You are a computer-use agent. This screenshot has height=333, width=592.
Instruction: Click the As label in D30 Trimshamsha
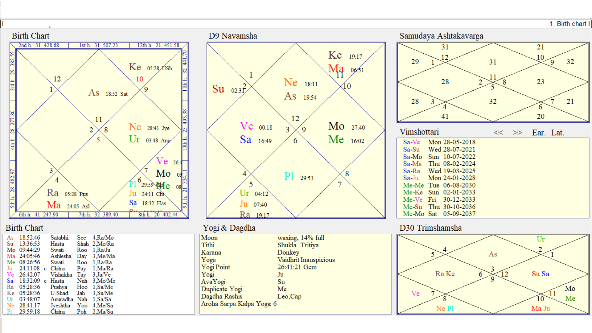click(493, 254)
